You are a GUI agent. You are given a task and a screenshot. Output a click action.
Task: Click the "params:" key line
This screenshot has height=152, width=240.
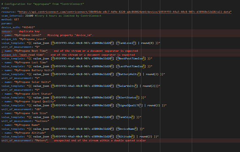tap(7, 24)
